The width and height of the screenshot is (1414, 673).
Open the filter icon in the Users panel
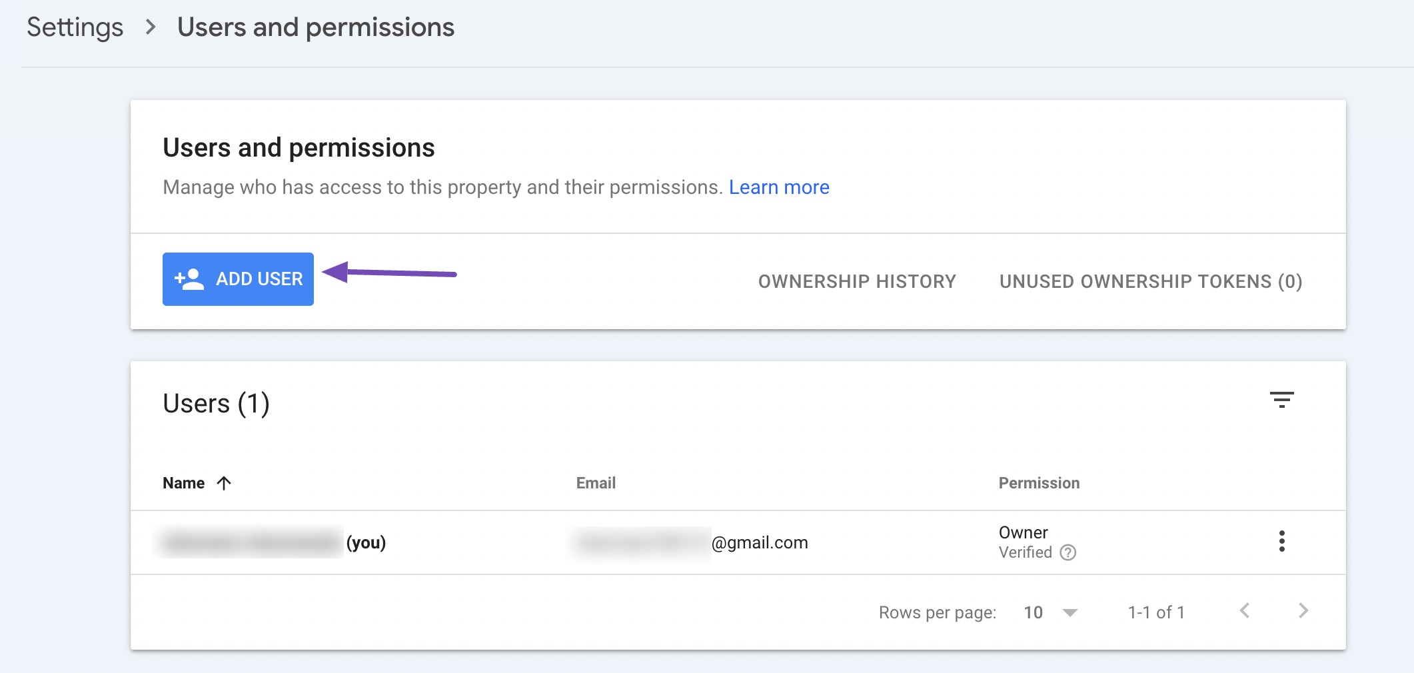click(1283, 400)
